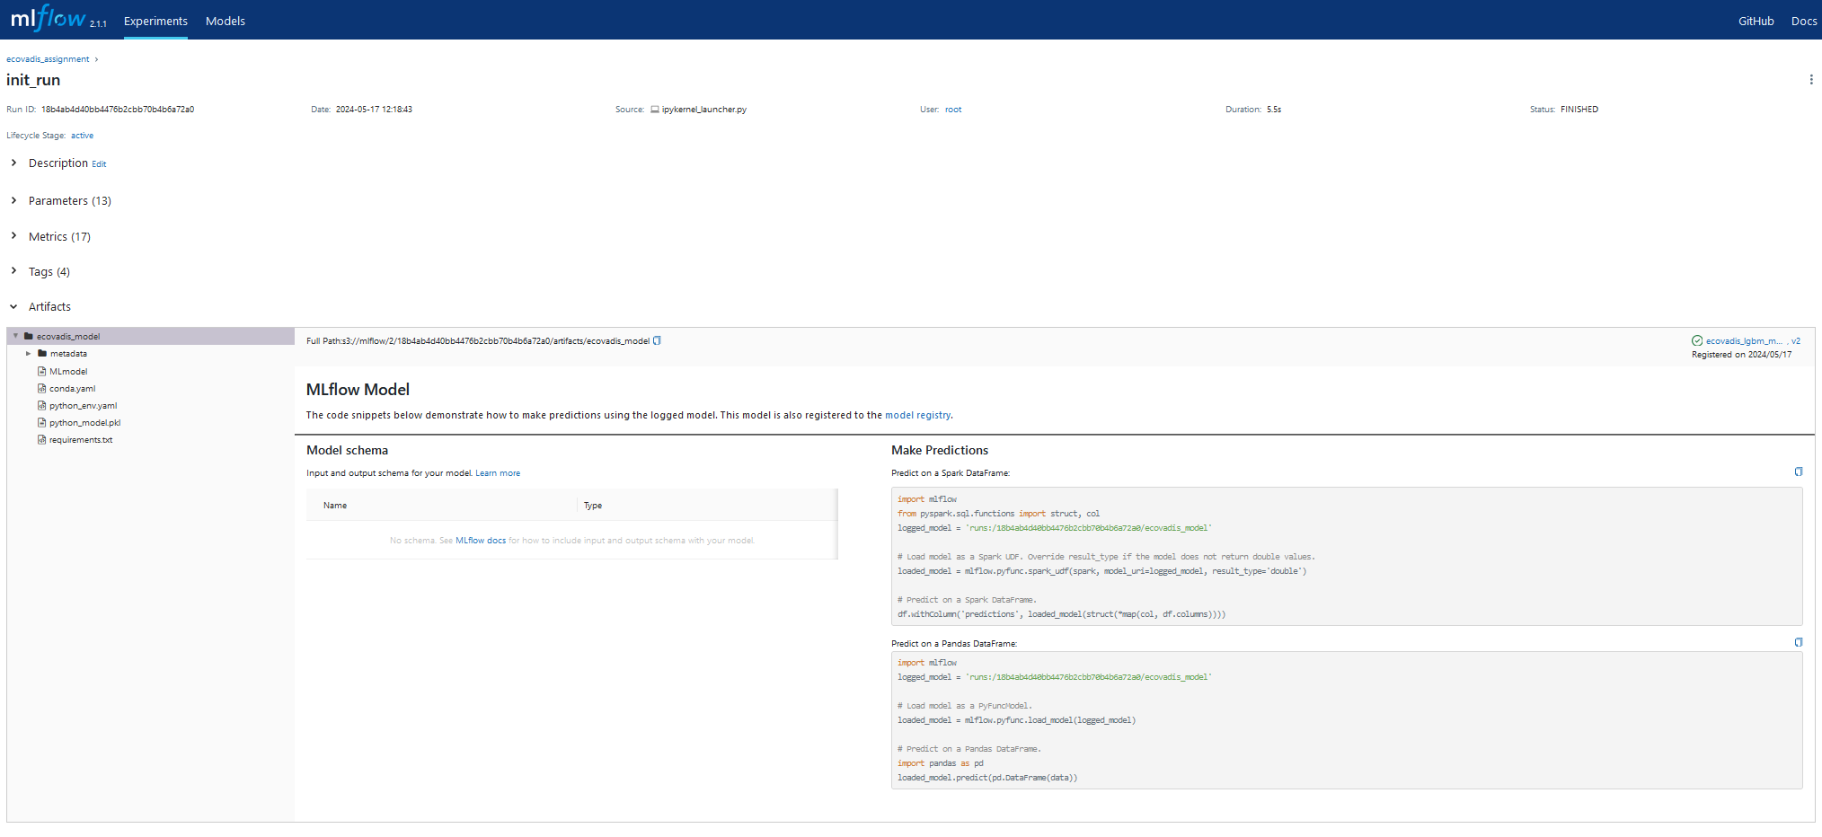Go to ecovadis_assignment breadcrumb
Viewport: 1822px width, 837px height.
pyautogui.click(x=48, y=59)
